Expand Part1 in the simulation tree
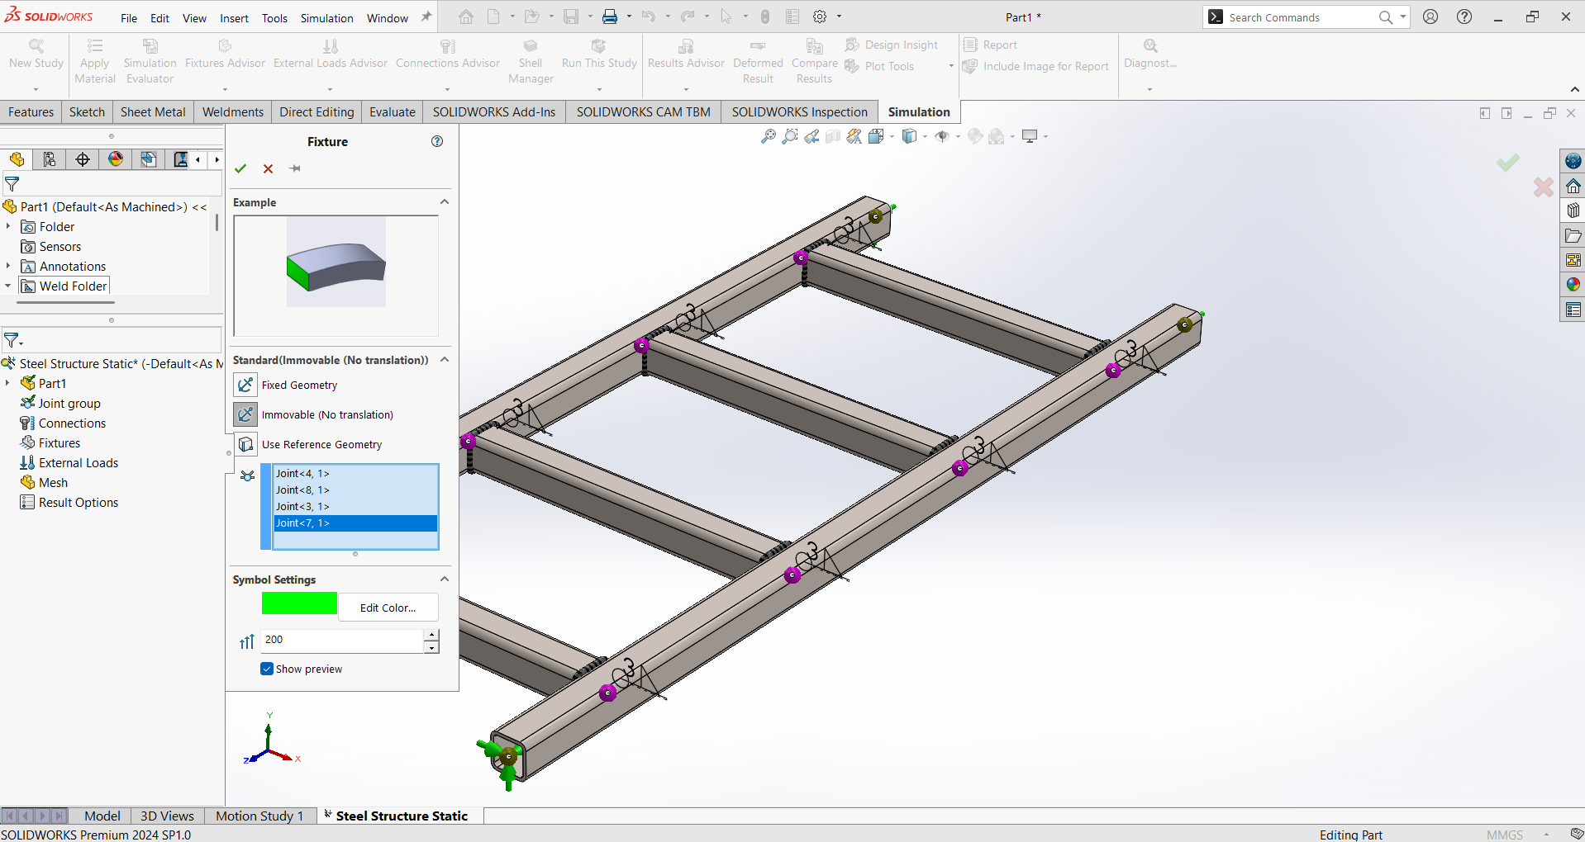The height and width of the screenshot is (842, 1585). [x=8, y=383]
